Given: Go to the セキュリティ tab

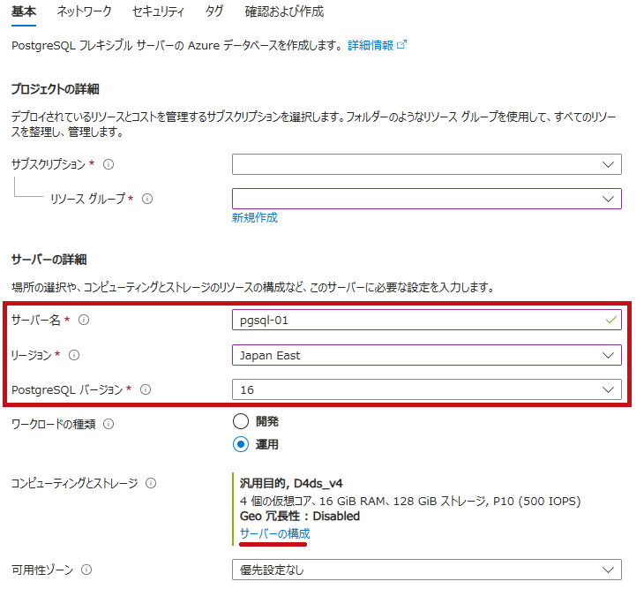Looking at the screenshot, I should [158, 11].
